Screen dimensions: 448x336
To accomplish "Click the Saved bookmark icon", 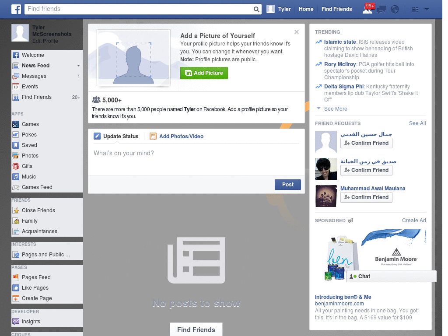I will pyautogui.click(x=16, y=145).
